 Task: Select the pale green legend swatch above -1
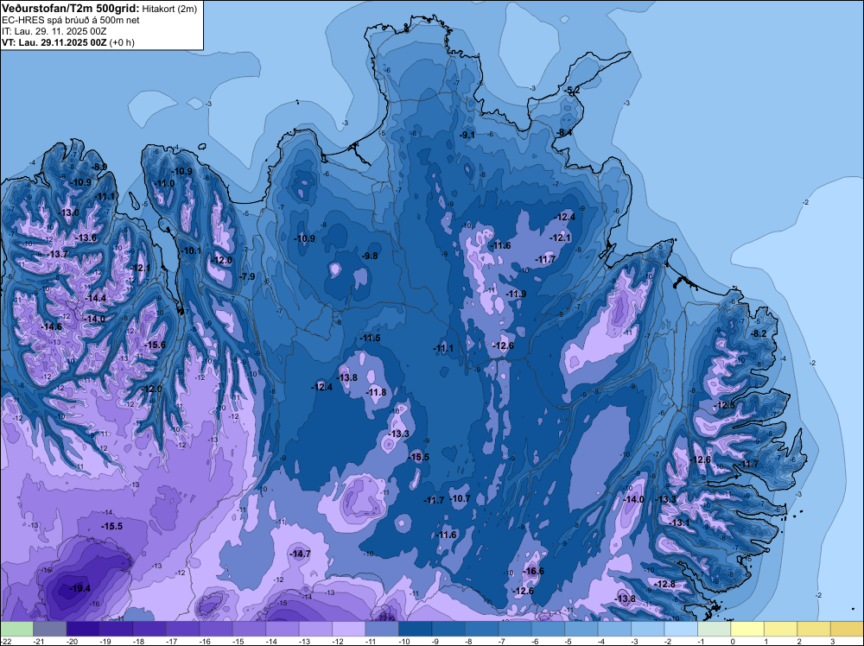click(x=715, y=629)
